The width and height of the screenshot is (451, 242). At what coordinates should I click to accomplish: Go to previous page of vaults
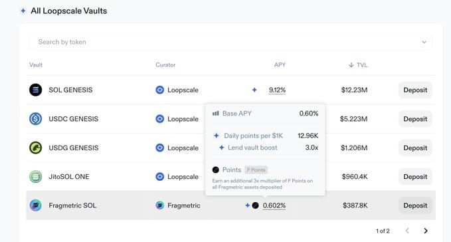point(407,231)
